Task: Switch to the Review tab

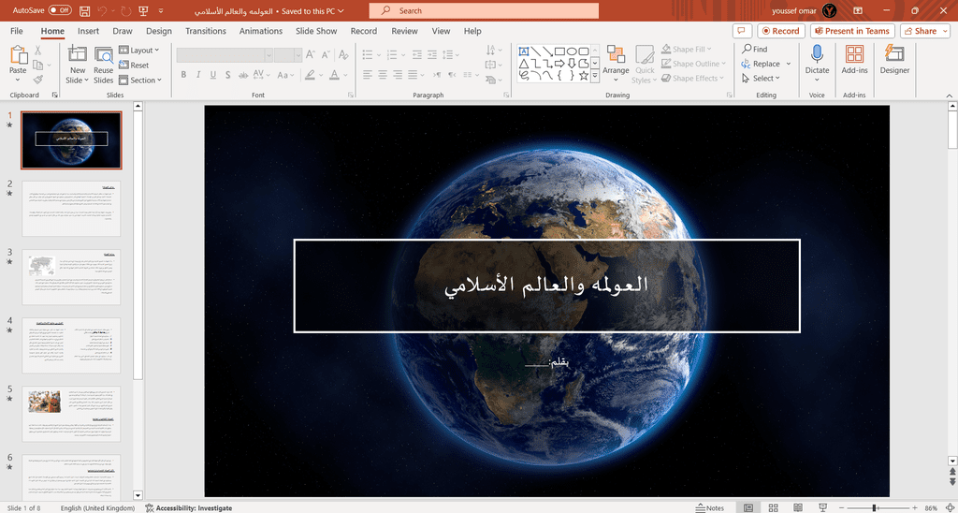Action: tap(404, 31)
